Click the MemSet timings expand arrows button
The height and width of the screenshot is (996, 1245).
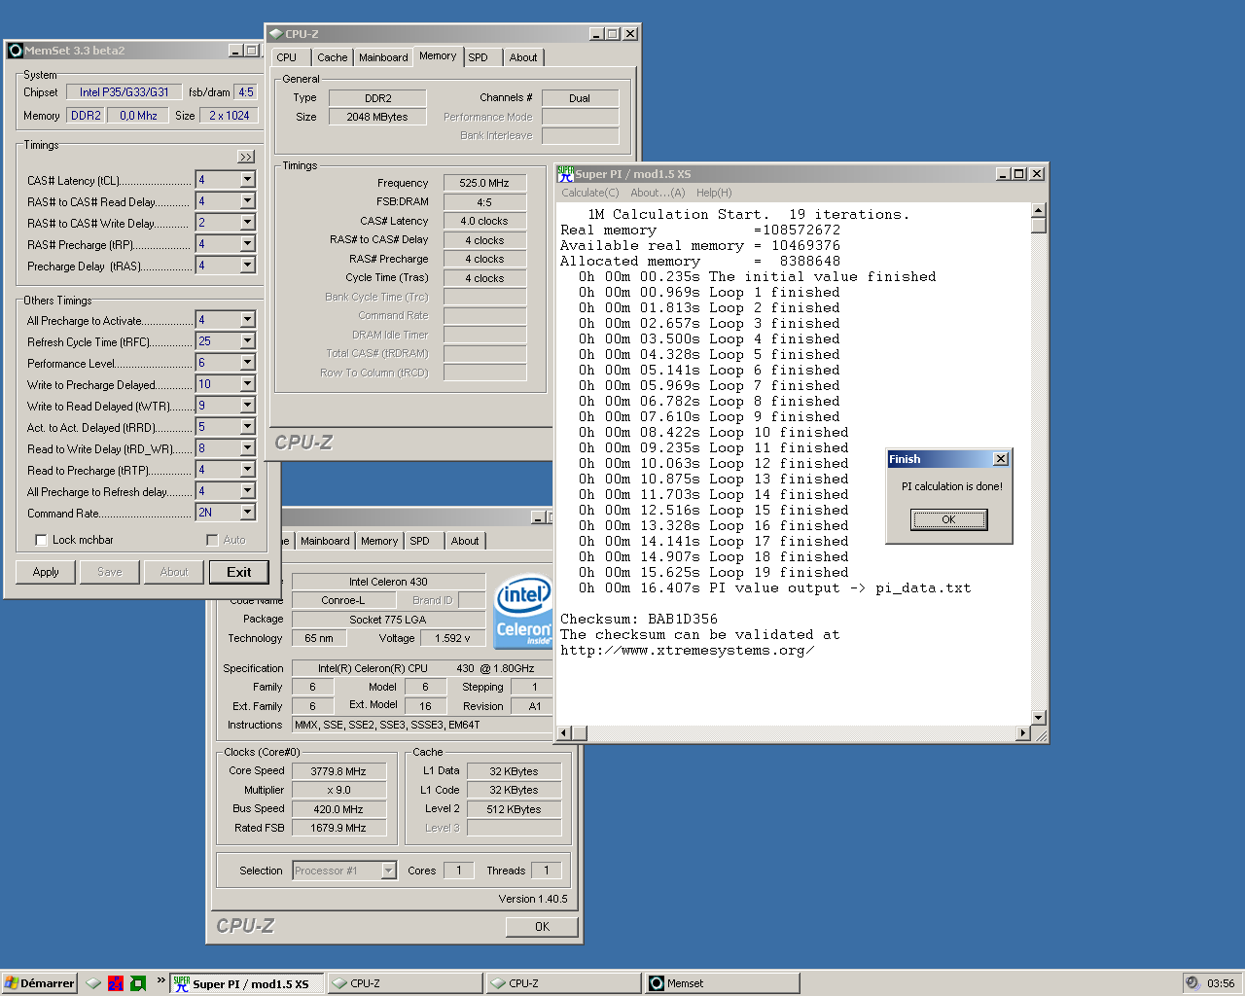(246, 157)
